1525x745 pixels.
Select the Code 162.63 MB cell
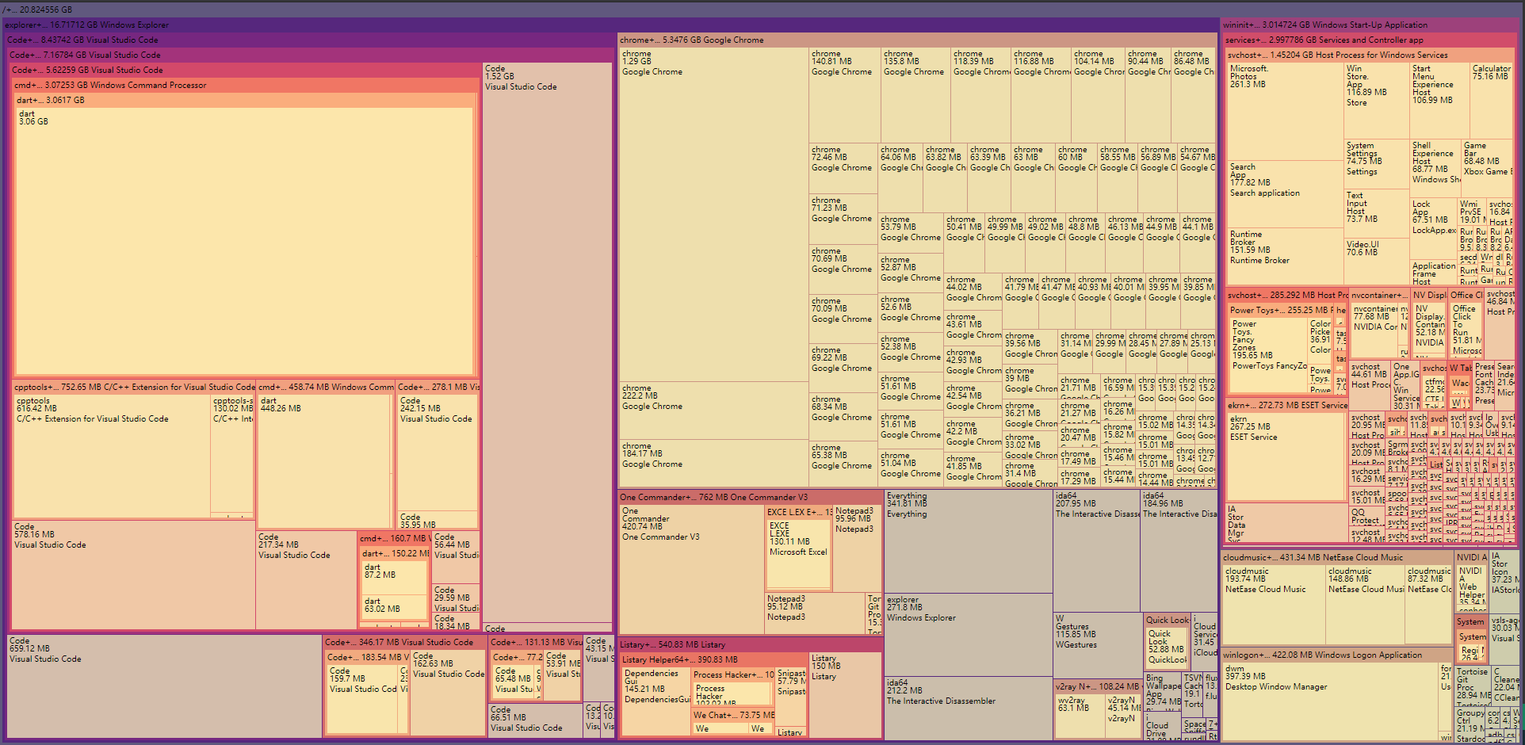point(448,692)
